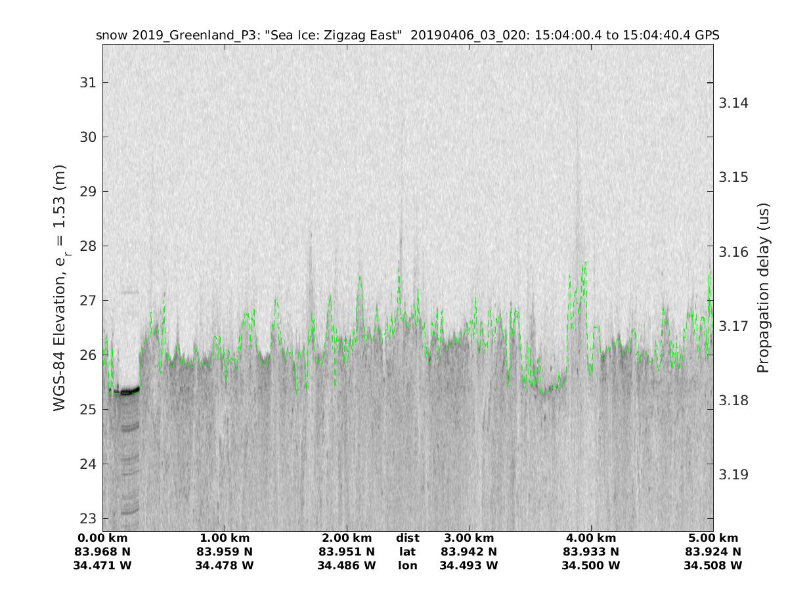
Task: Click the plot title text at top
Action: 407,35
